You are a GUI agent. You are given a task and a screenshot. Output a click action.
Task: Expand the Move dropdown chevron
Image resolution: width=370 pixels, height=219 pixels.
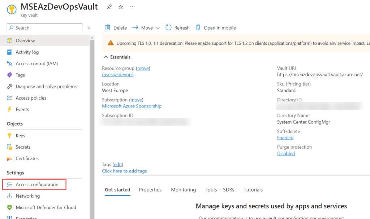(x=158, y=28)
